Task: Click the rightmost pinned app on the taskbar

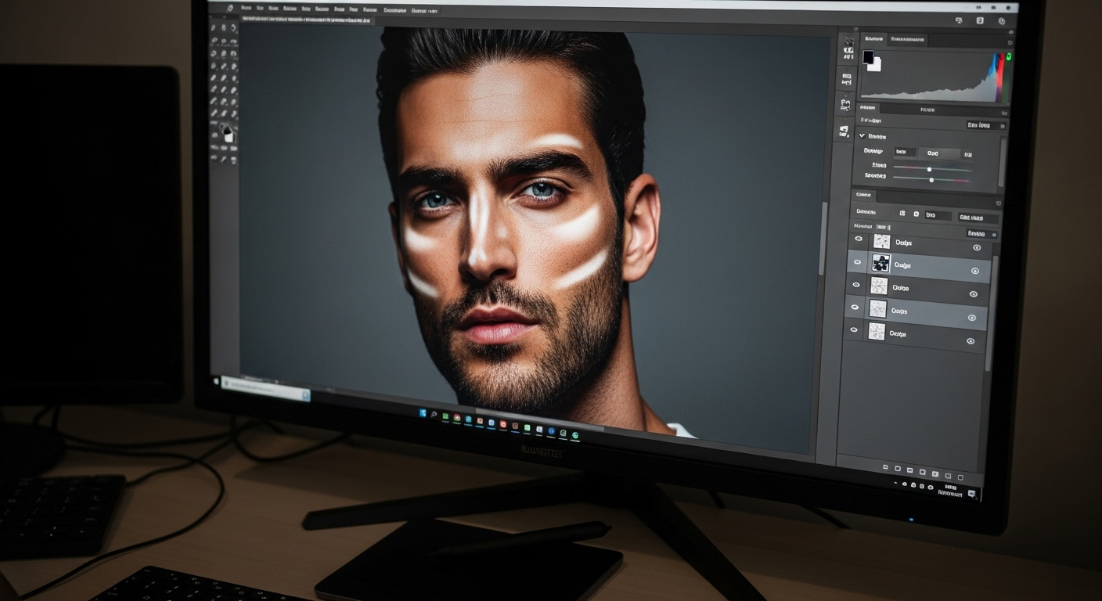Action: [x=574, y=434]
